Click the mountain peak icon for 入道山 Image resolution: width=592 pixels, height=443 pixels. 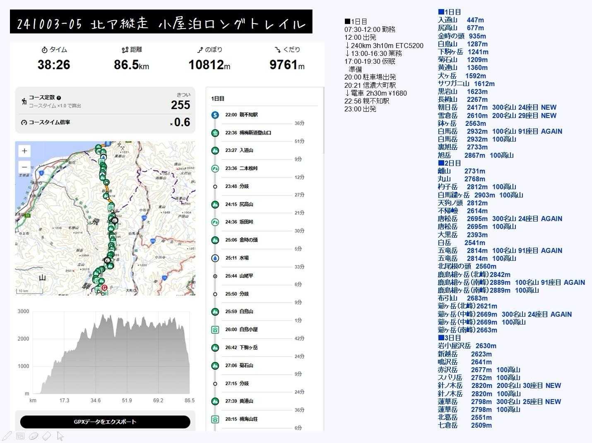click(x=215, y=151)
